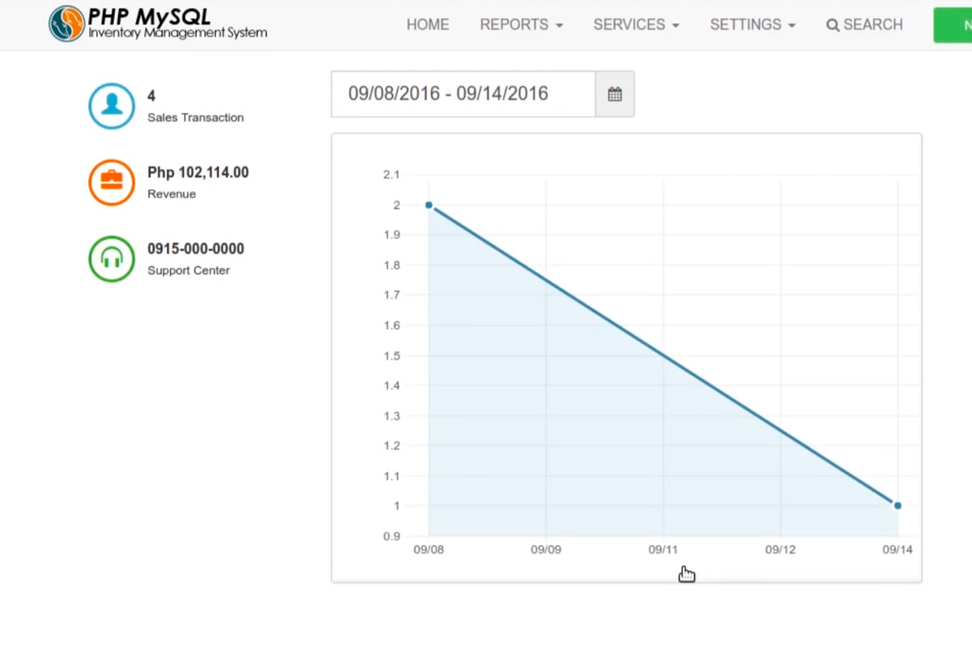Click the Sales Transaction user icon
Image resolution: width=972 pixels, height=648 pixels.
[x=111, y=105]
